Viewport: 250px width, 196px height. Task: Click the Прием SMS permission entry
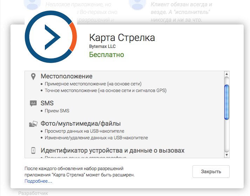pyautogui.click(x=57, y=111)
